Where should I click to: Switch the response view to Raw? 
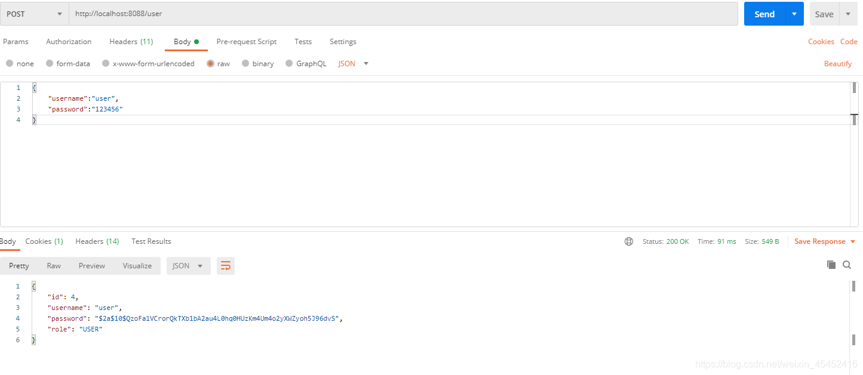click(54, 266)
